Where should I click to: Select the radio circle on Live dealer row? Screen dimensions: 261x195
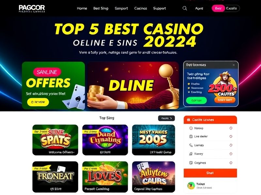click(231, 136)
